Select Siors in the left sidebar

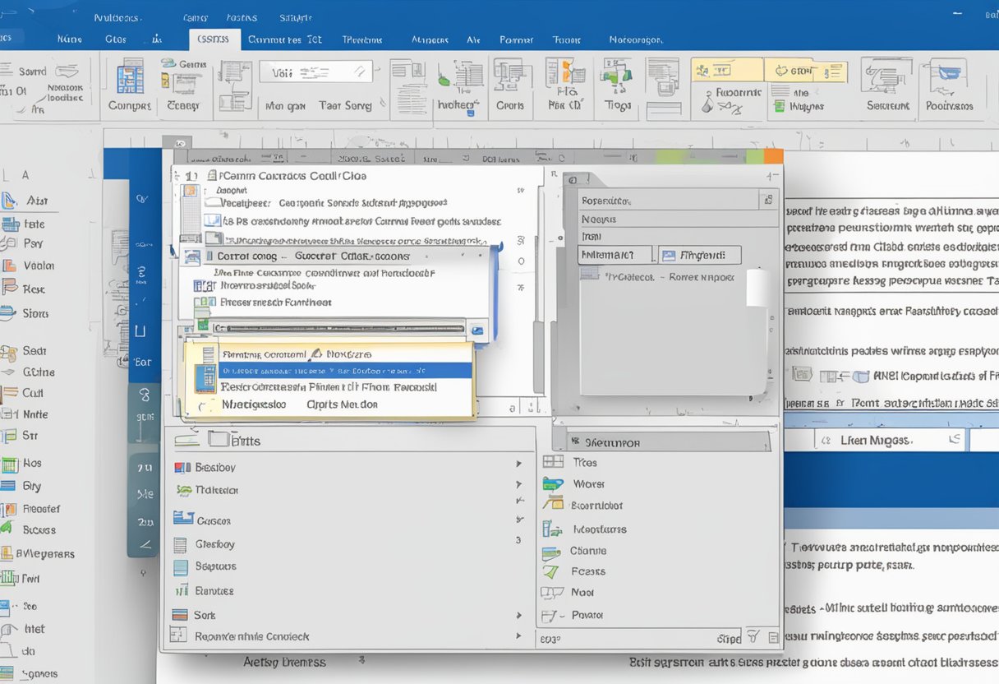tap(35, 313)
